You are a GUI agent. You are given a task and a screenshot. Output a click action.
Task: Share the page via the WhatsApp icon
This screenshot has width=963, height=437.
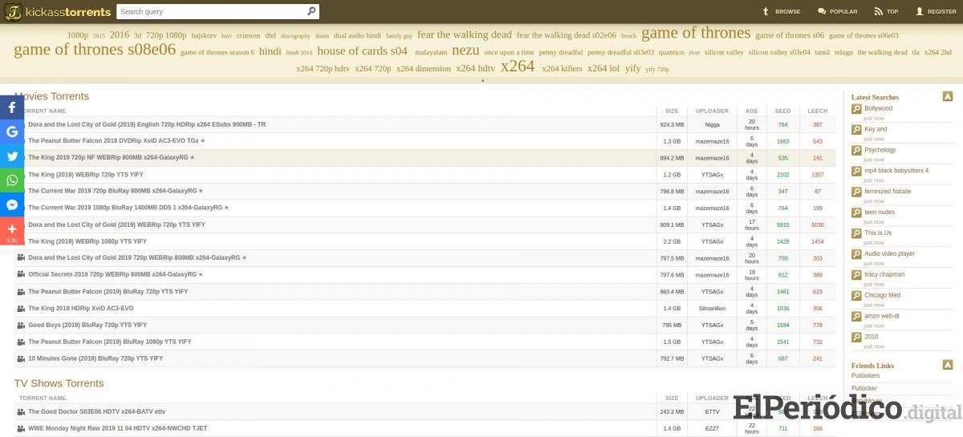point(12,180)
